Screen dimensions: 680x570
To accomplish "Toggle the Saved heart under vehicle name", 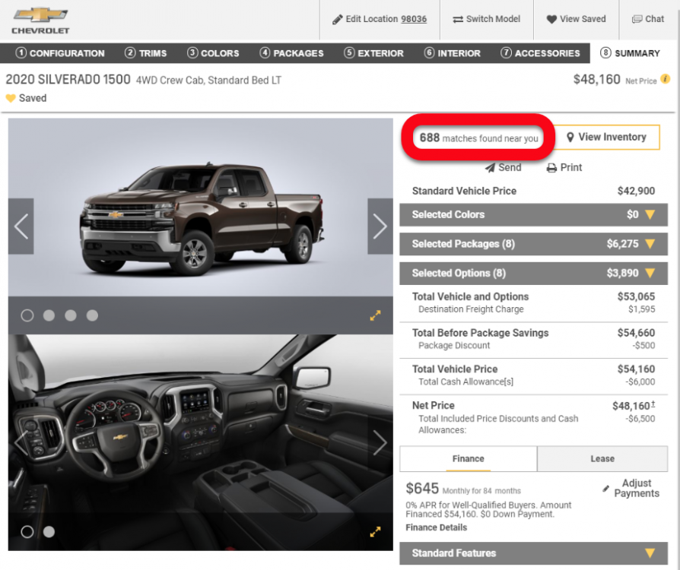I will [x=11, y=98].
